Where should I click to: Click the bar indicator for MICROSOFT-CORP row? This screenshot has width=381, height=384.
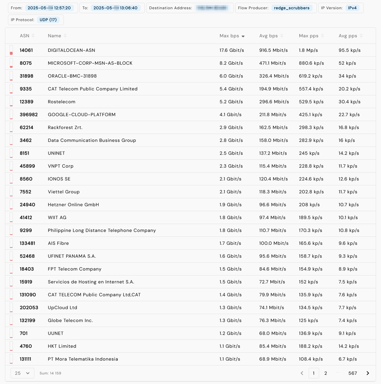11,63
